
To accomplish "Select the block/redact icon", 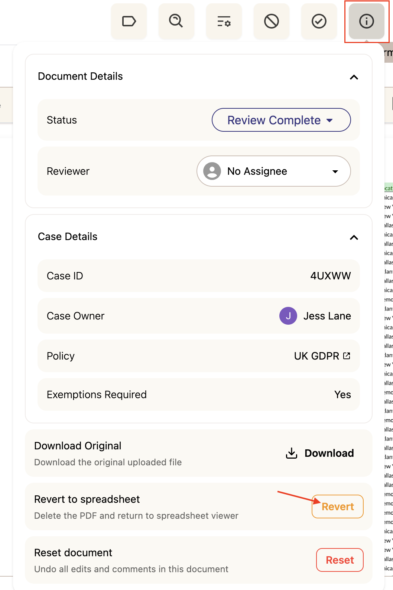I will click(272, 21).
